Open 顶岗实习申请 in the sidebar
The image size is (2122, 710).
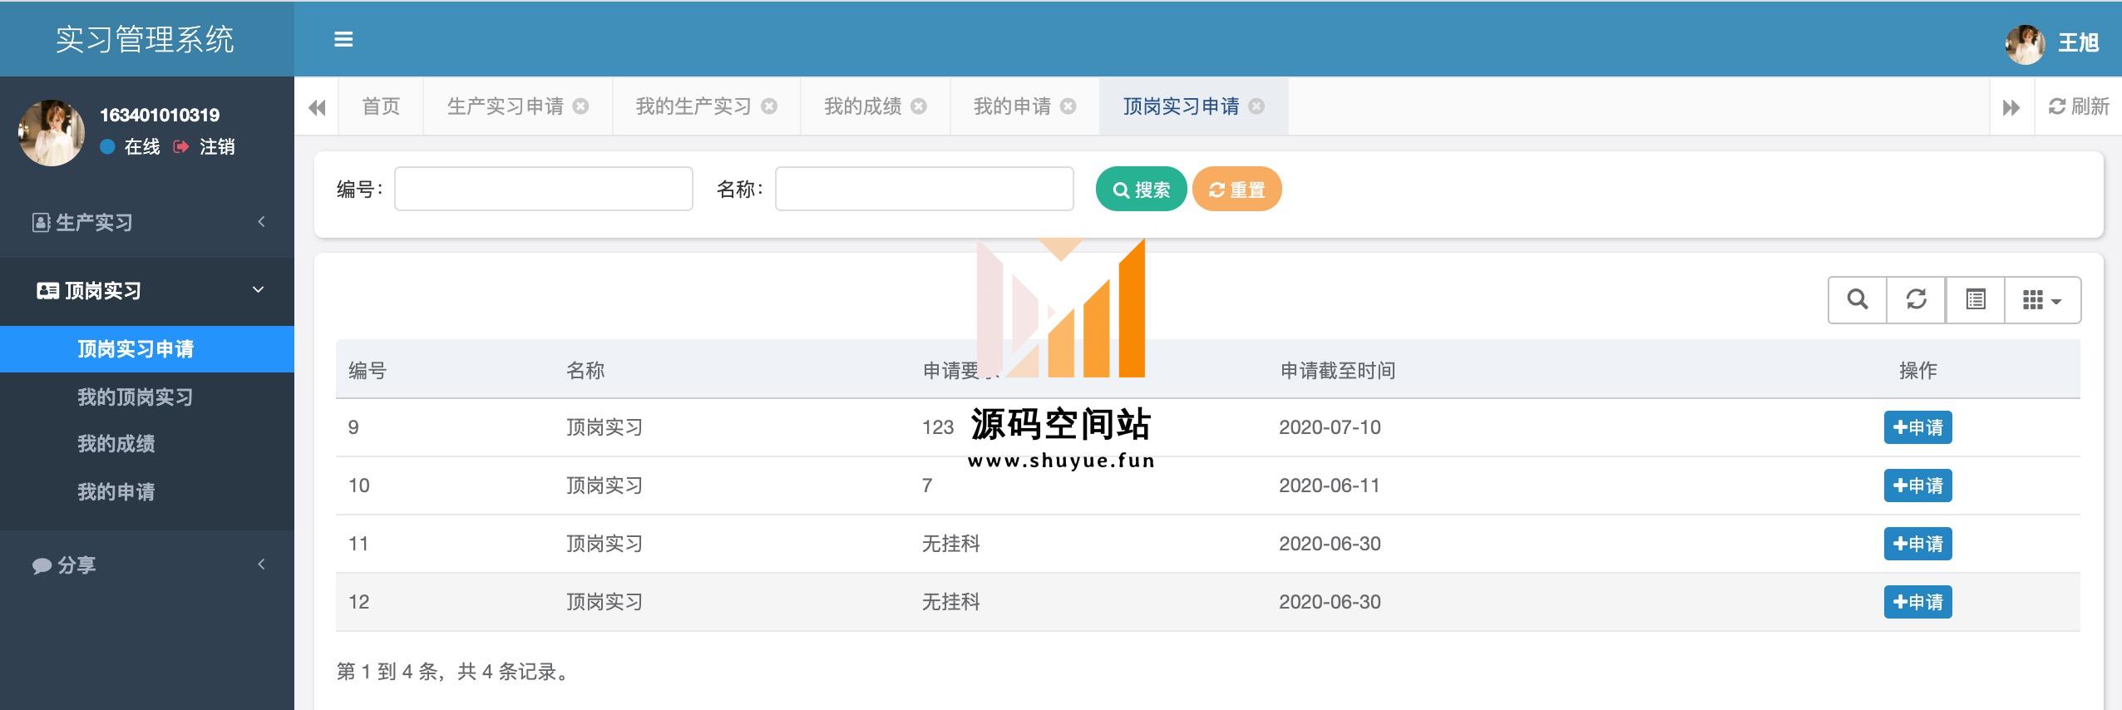coord(147,349)
